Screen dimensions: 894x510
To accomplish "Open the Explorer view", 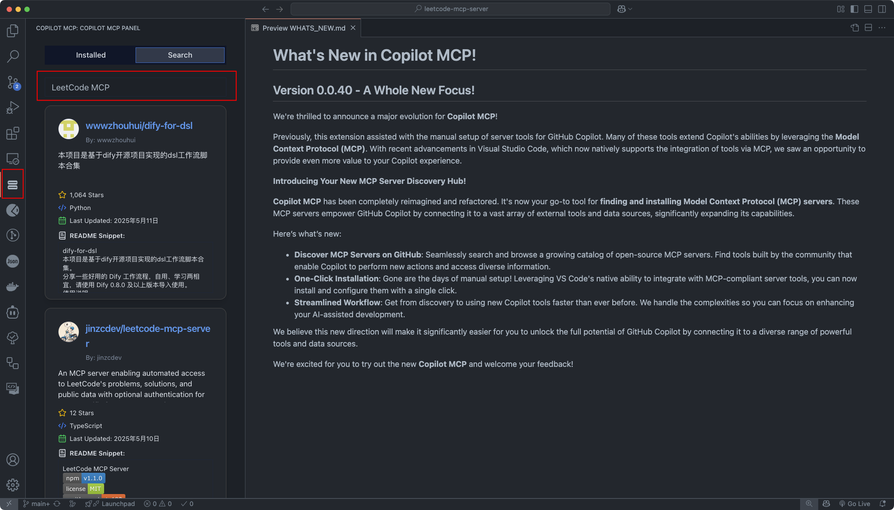I will (x=13, y=30).
